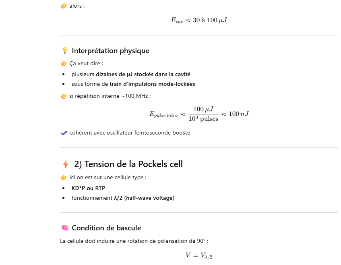The height and width of the screenshot is (265, 341).
Task: Click the bullet about "train d'impulsions mode-lockées"
Action: tap(133, 84)
